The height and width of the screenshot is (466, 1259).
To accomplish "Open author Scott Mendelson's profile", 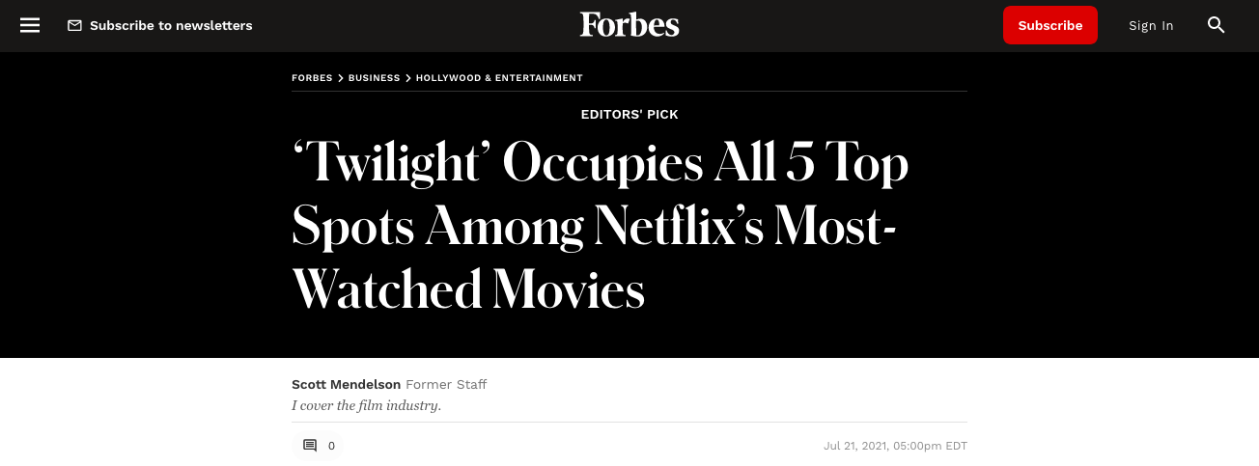I will (x=346, y=385).
